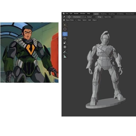Open the File menu
This screenshot has width=136, height=136.
67,13
